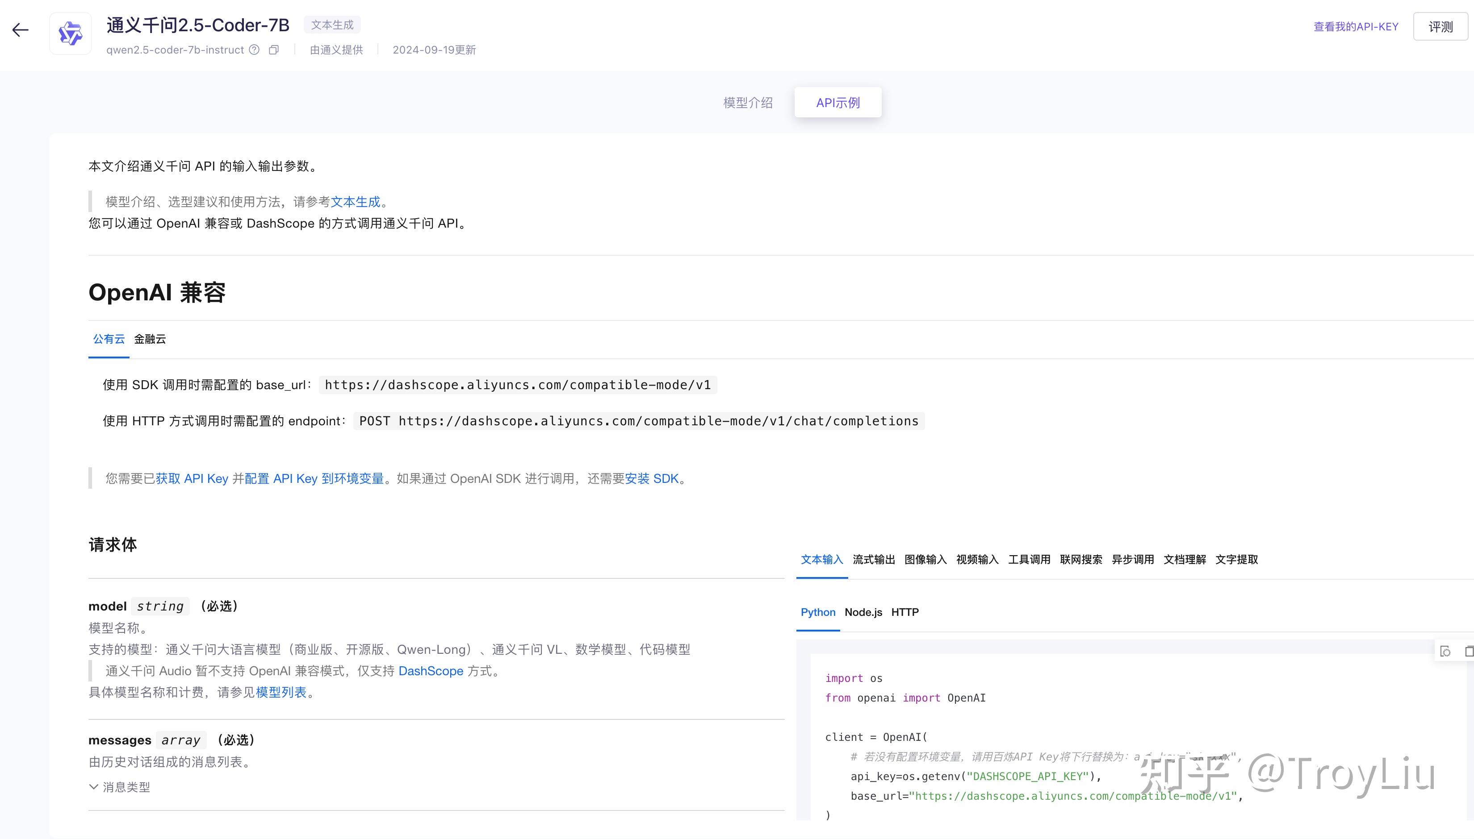Open the 流式输出 example tab
1474x839 pixels.
[873, 560]
